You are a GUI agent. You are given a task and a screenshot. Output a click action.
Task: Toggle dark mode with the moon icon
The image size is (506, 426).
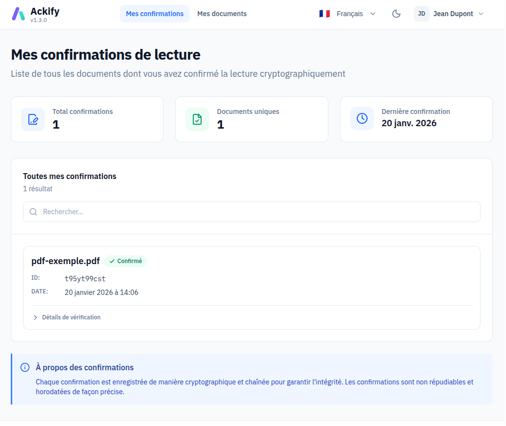[x=396, y=14]
